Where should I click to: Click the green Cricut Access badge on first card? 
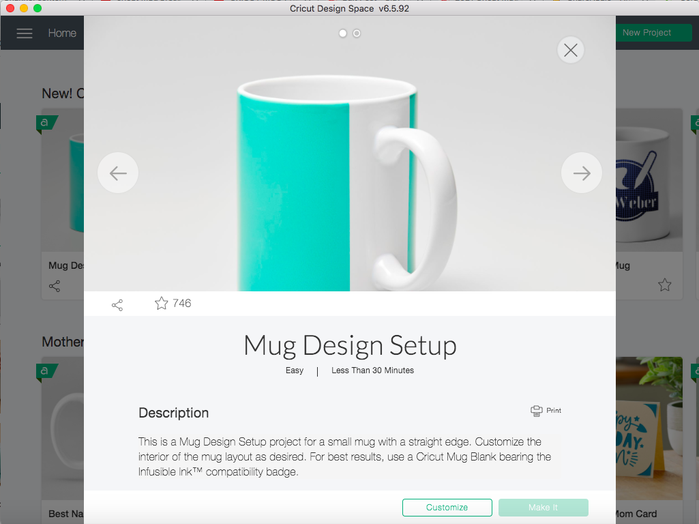click(x=46, y=123)
